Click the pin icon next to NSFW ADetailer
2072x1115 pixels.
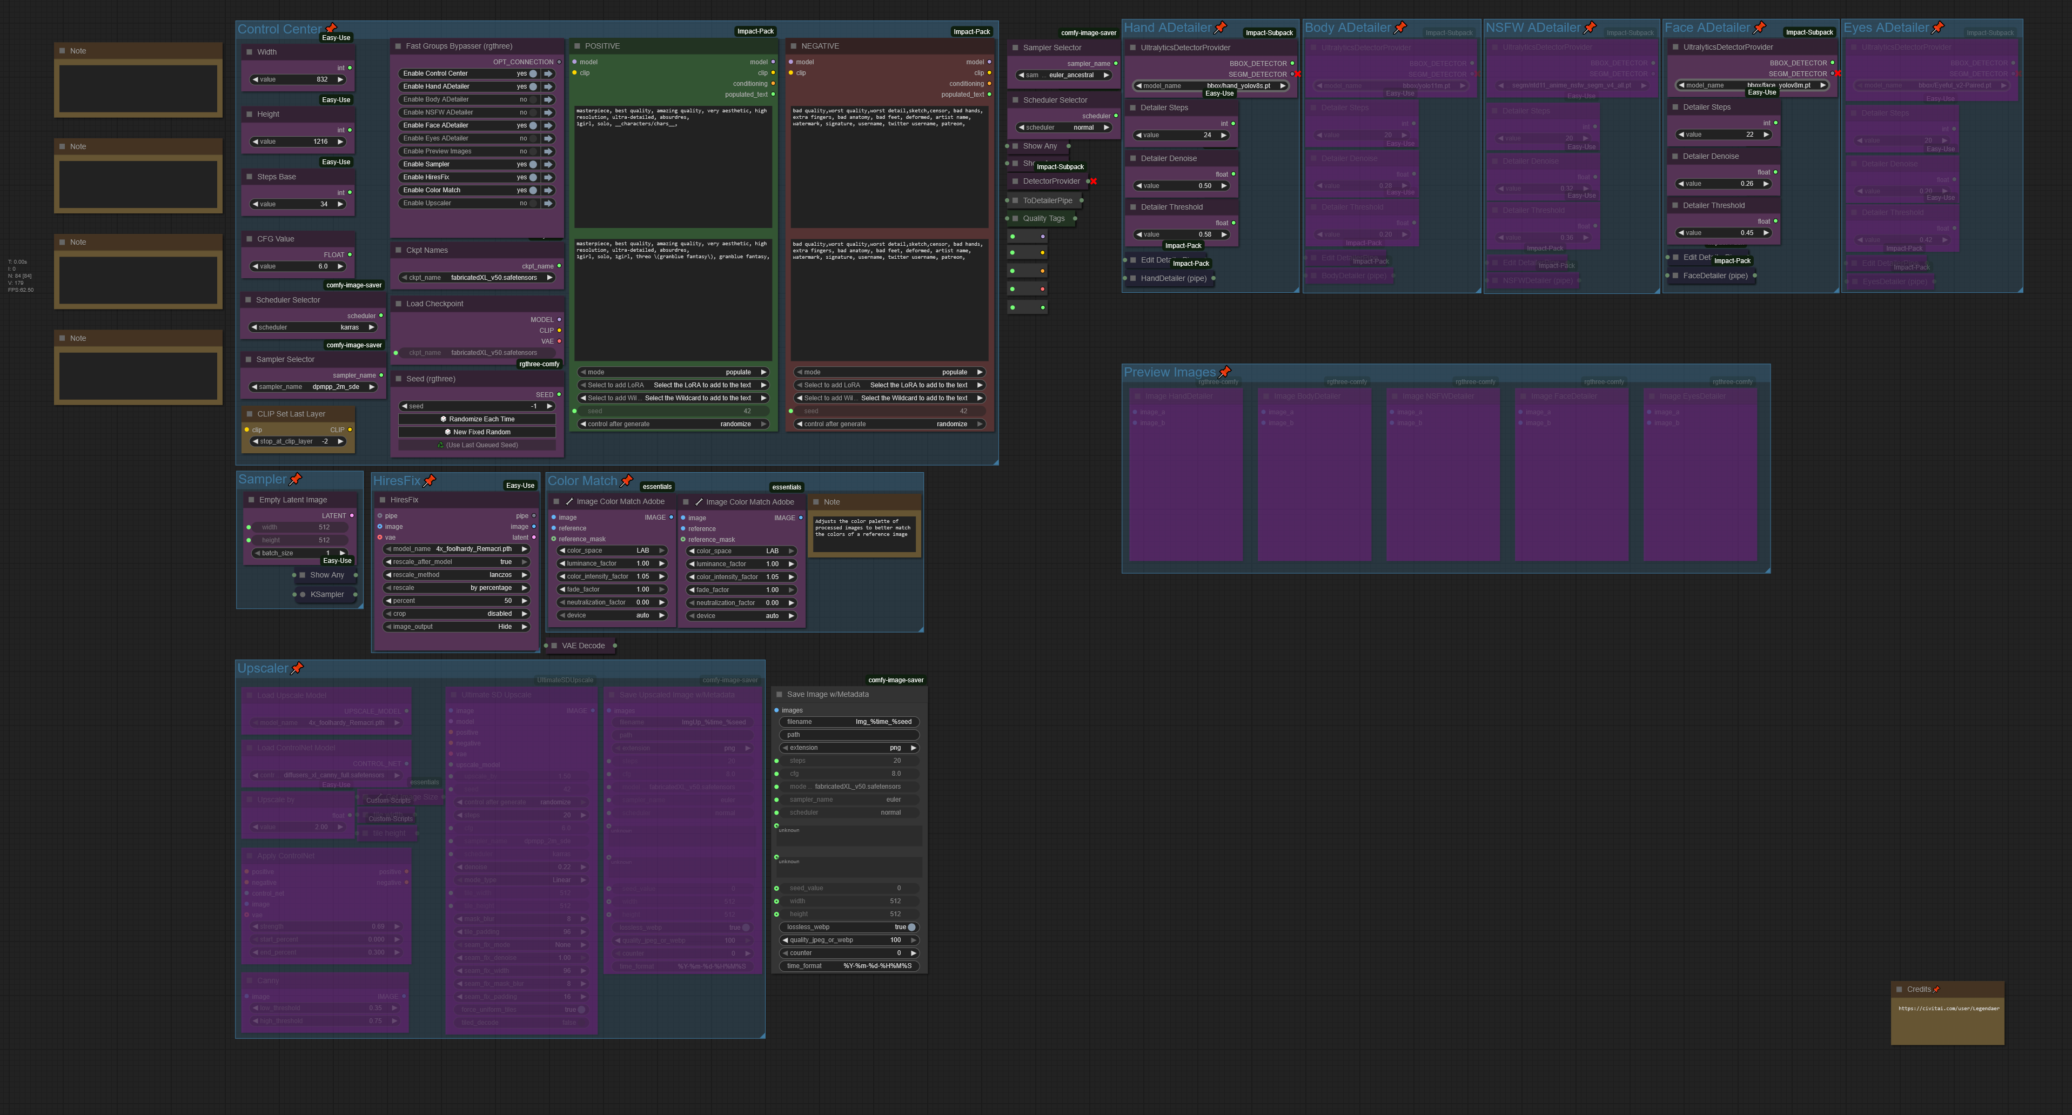pos(1590,28)
